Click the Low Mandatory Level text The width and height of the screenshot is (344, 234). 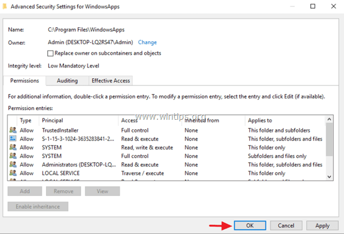(x=74, y=65)
